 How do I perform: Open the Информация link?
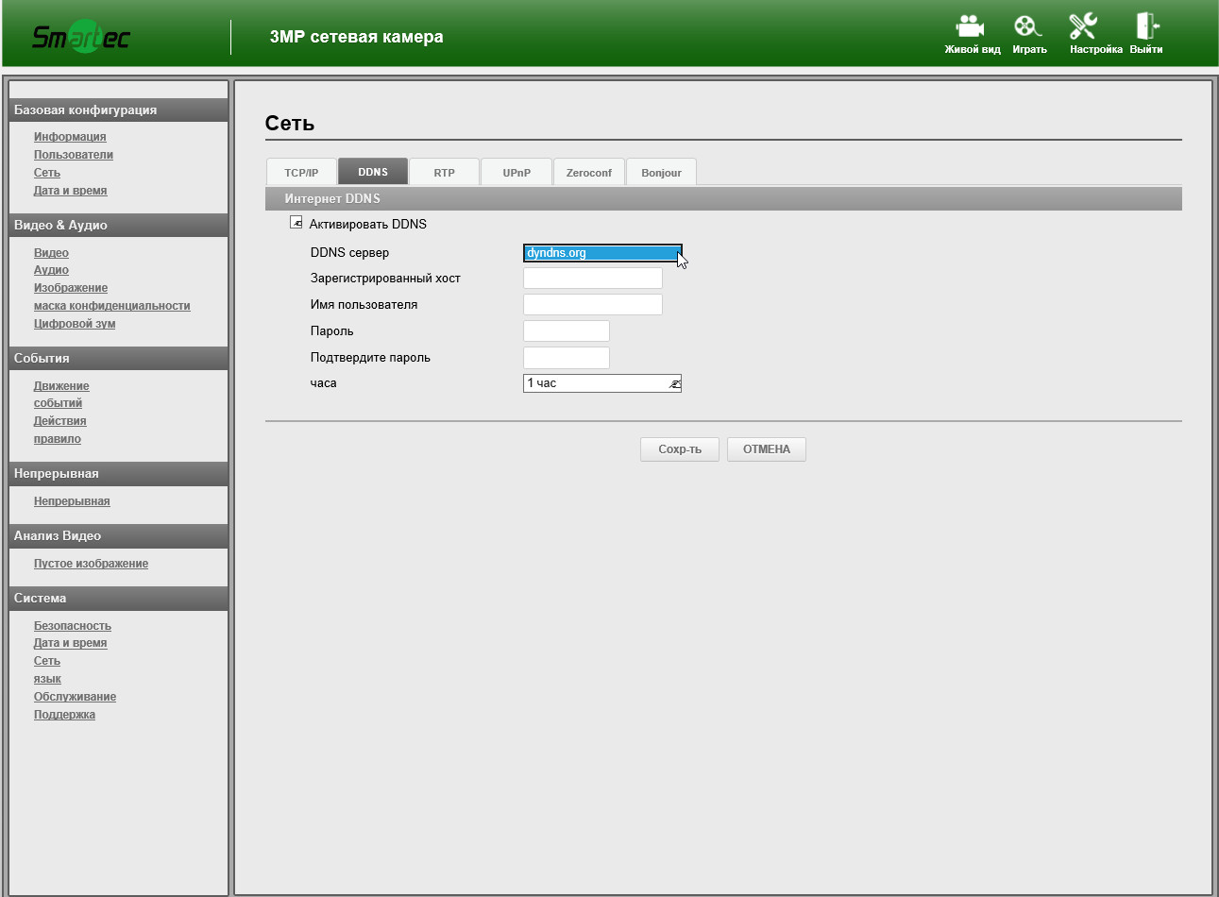[x=70, y=137]
